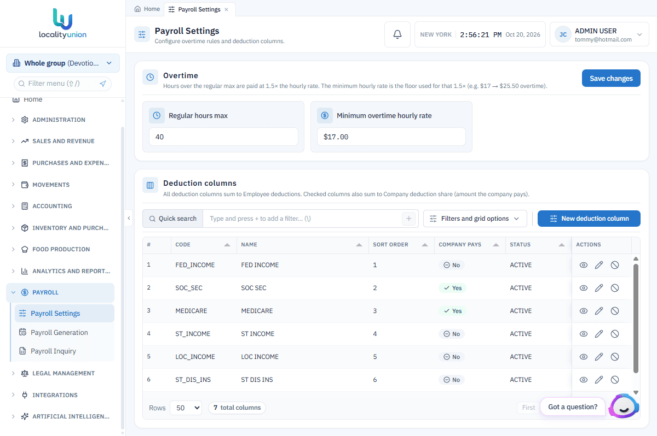Edit the ST_DIS_INS row with pencil icon

coord(599,380)
